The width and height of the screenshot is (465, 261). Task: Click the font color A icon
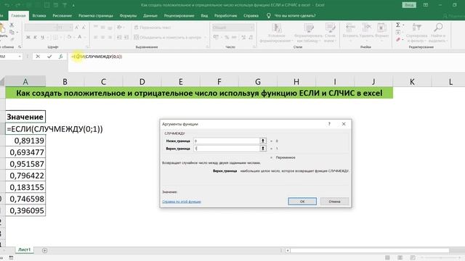[79, 37]
